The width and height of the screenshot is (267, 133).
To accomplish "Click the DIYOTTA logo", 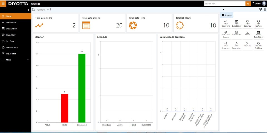I will click(x=18, y=4).
